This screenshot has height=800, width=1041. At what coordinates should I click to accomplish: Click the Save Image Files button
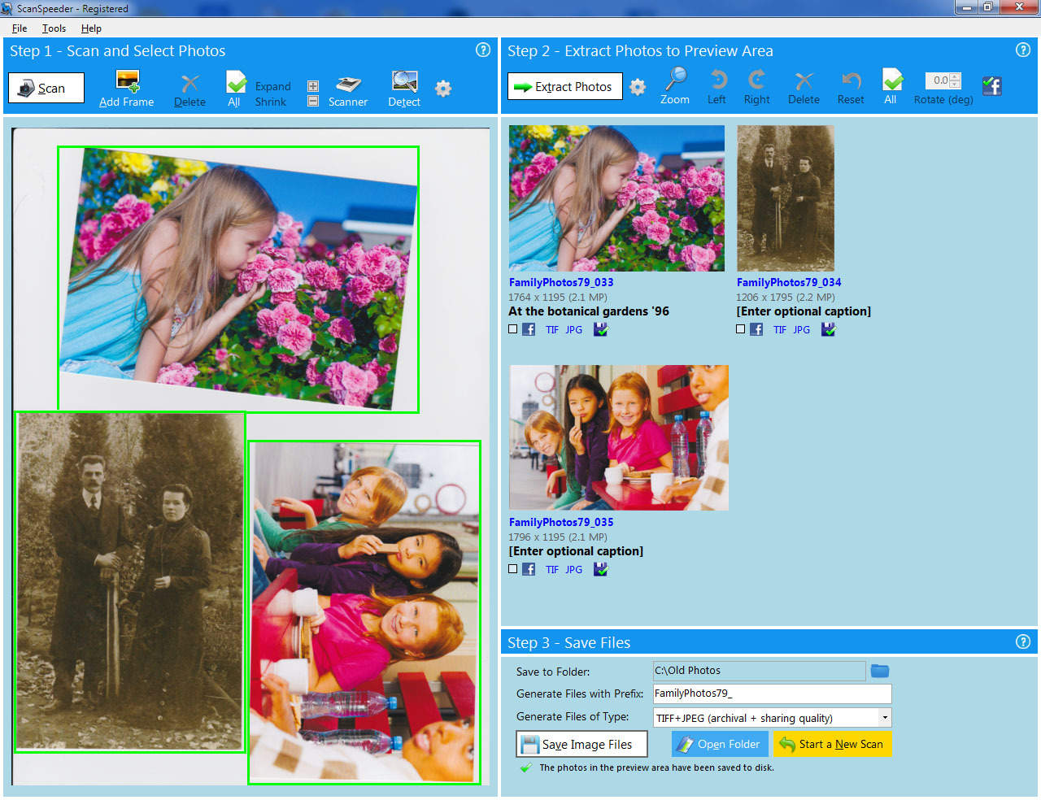coord(581,744)
